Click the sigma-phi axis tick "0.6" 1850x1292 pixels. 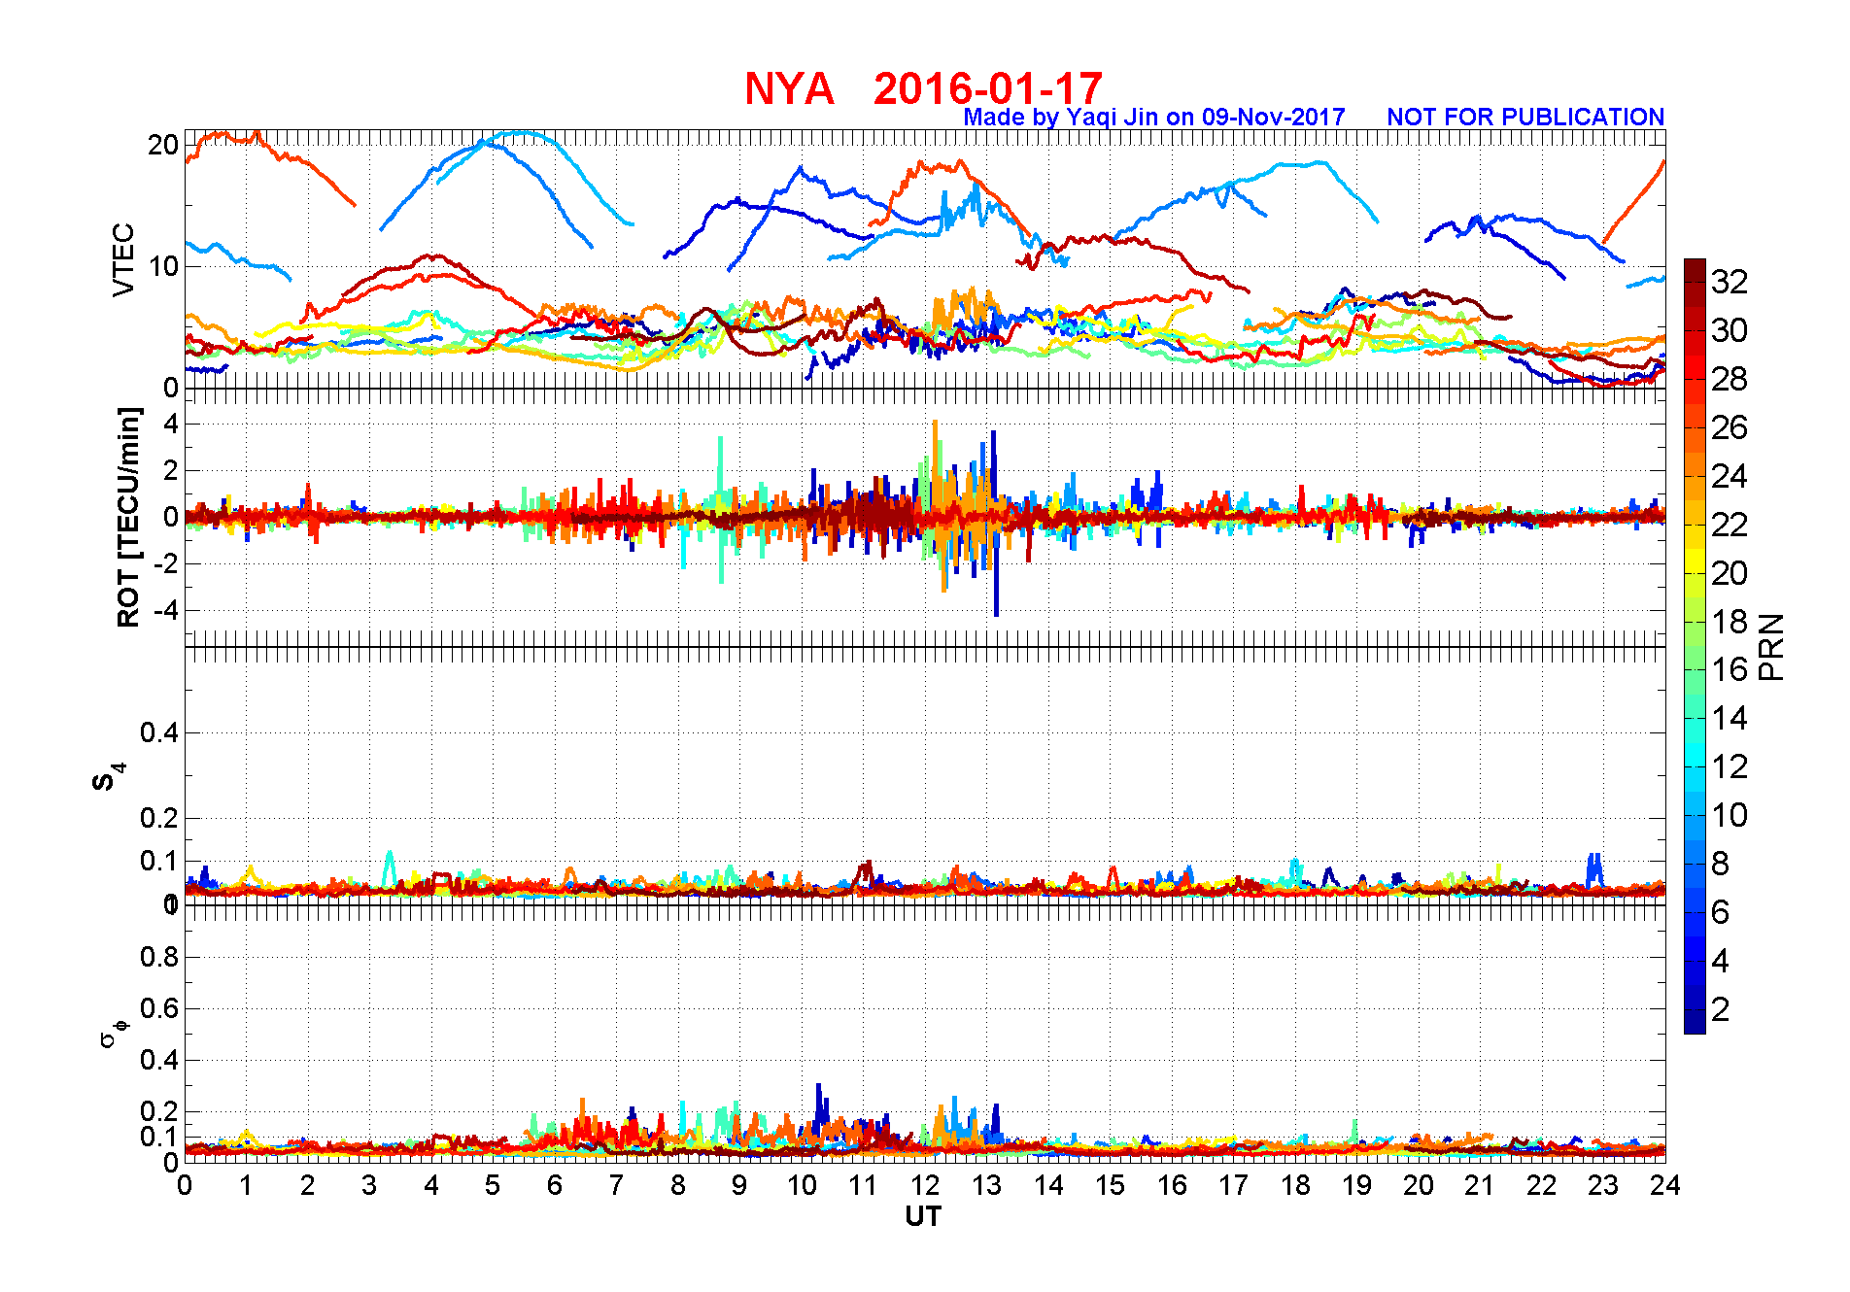point(159,1008)
